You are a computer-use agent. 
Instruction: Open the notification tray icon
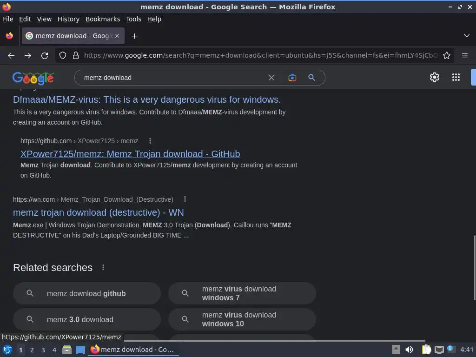[x=451, y=349]
